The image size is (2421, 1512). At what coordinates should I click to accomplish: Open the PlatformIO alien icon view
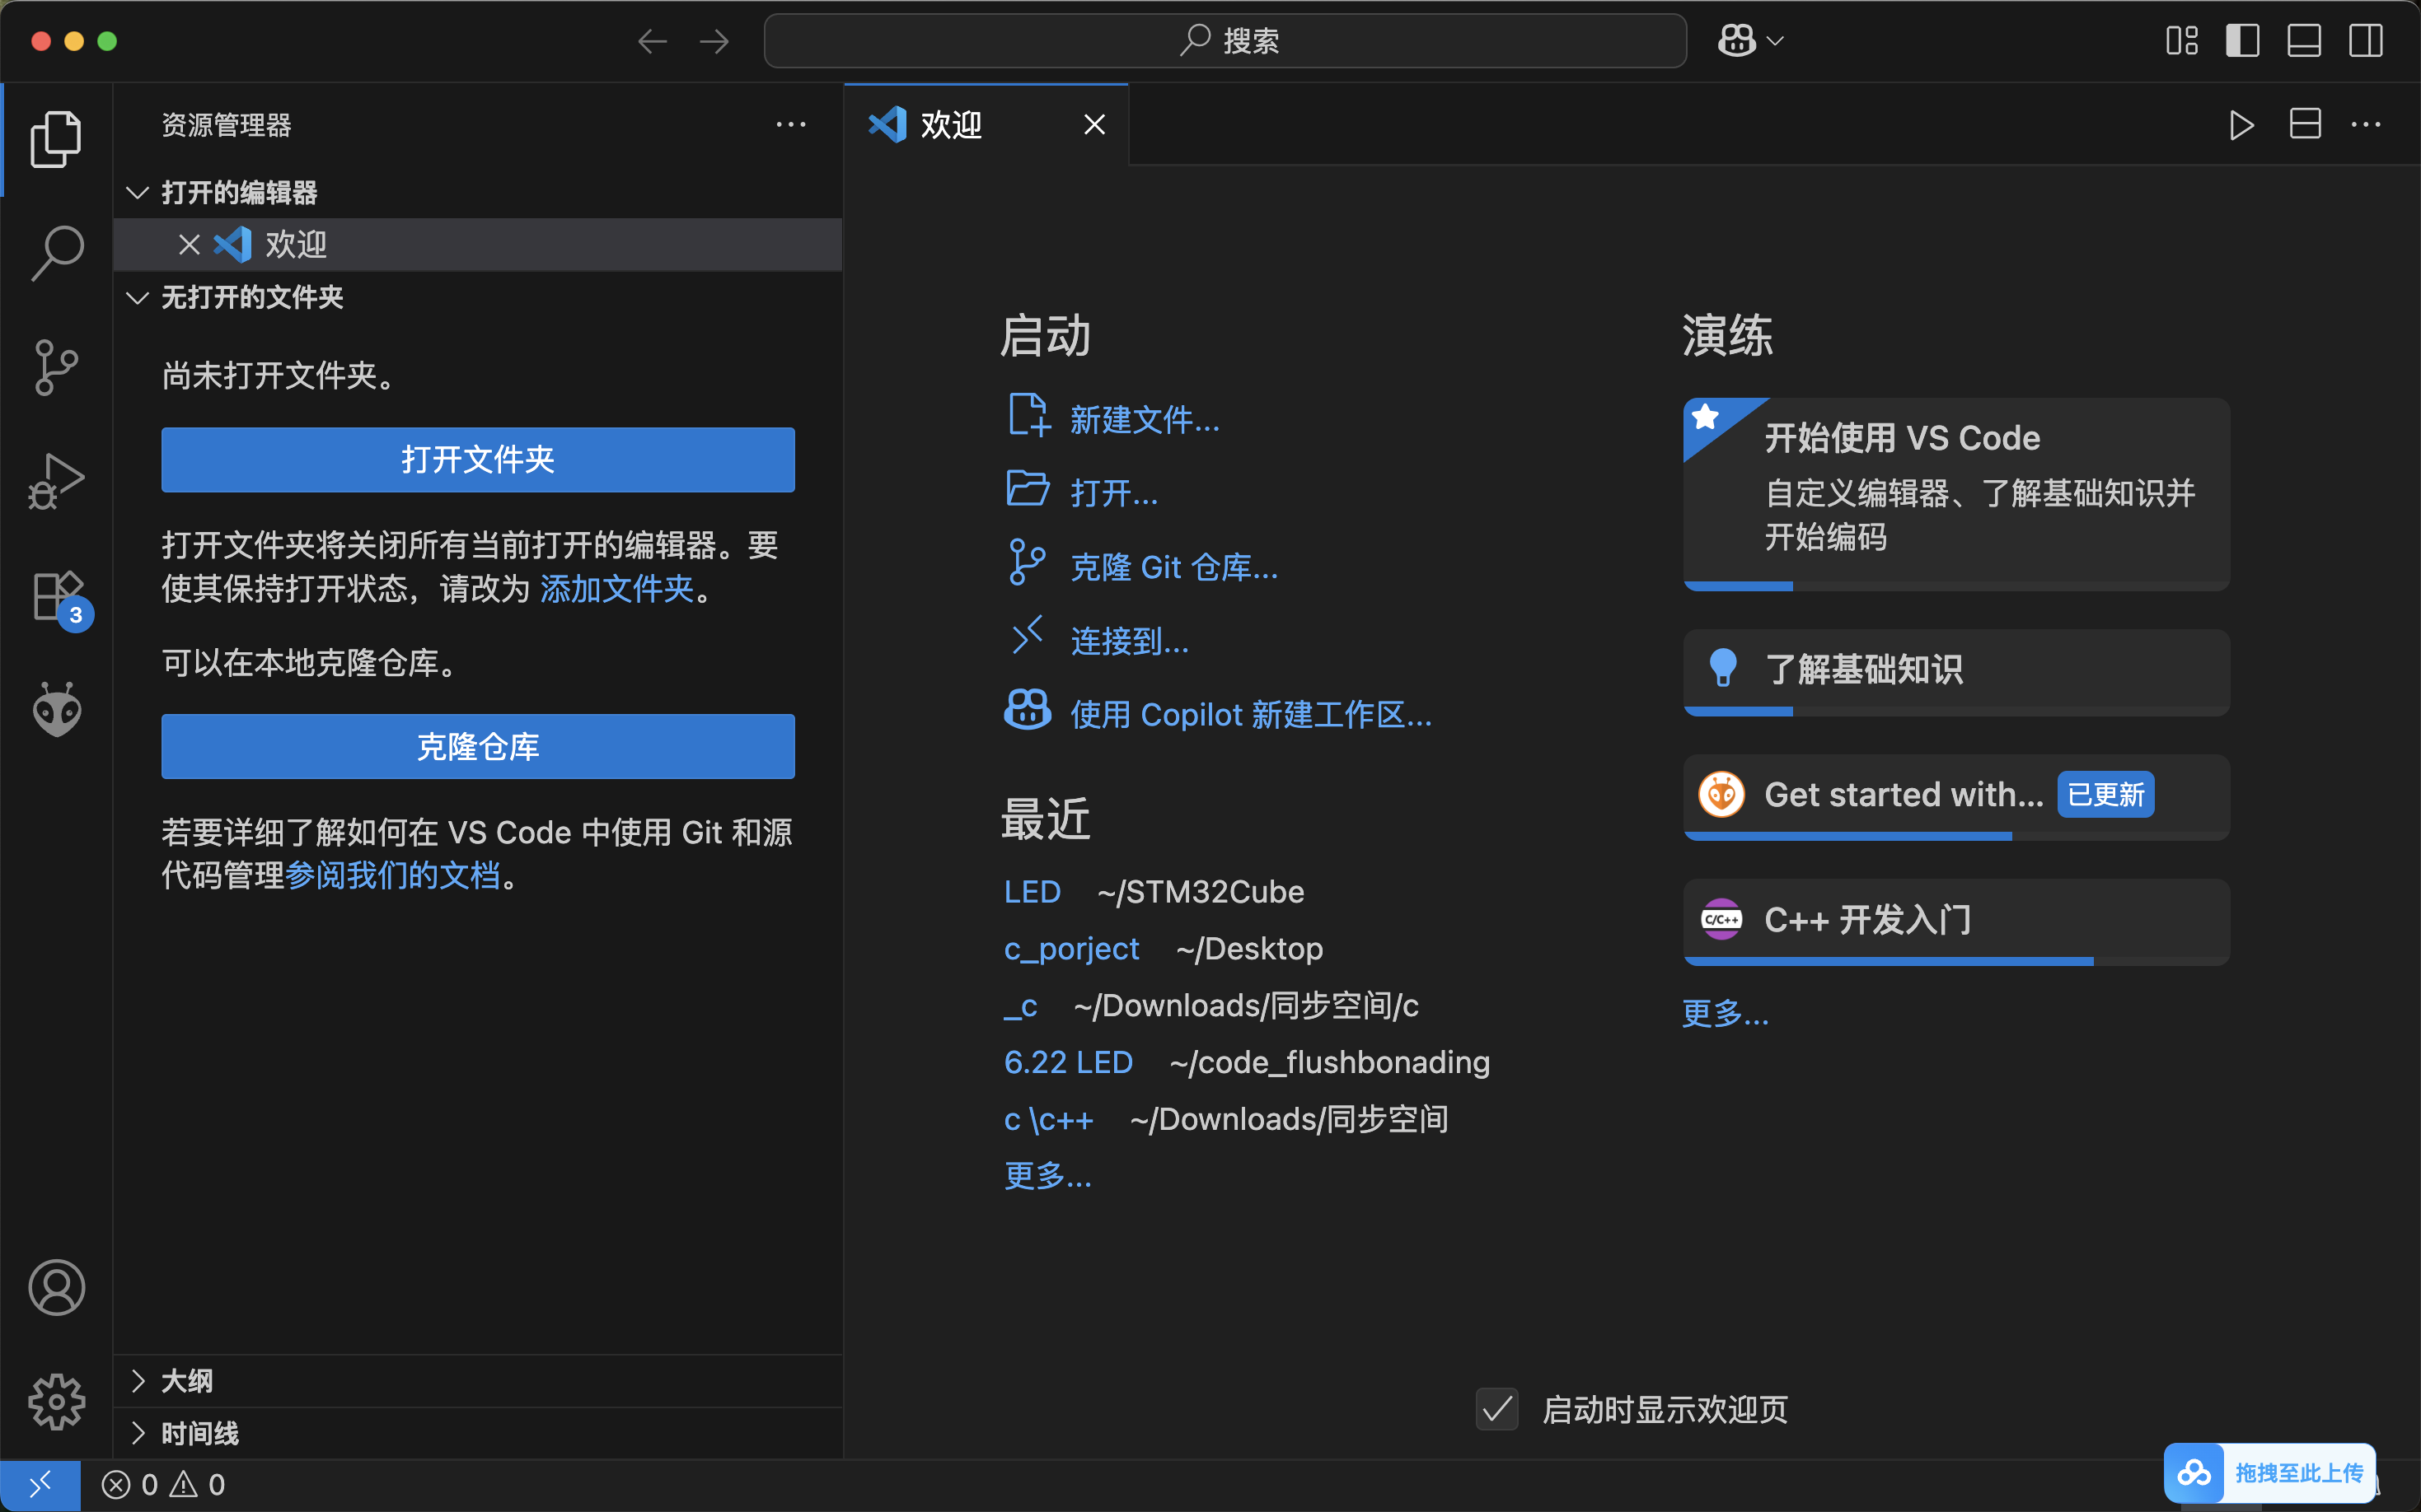coord(56,710)
